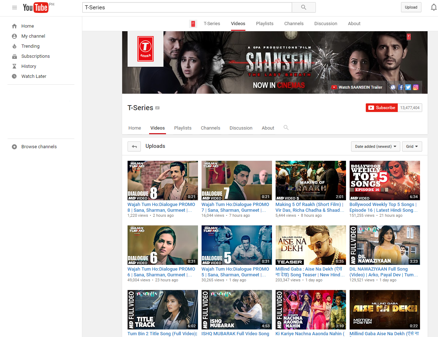Open Wajah Tum Ho Dialogue PROMO 6 title
This screenshot has height=337, width=438.
pos(161,272)
